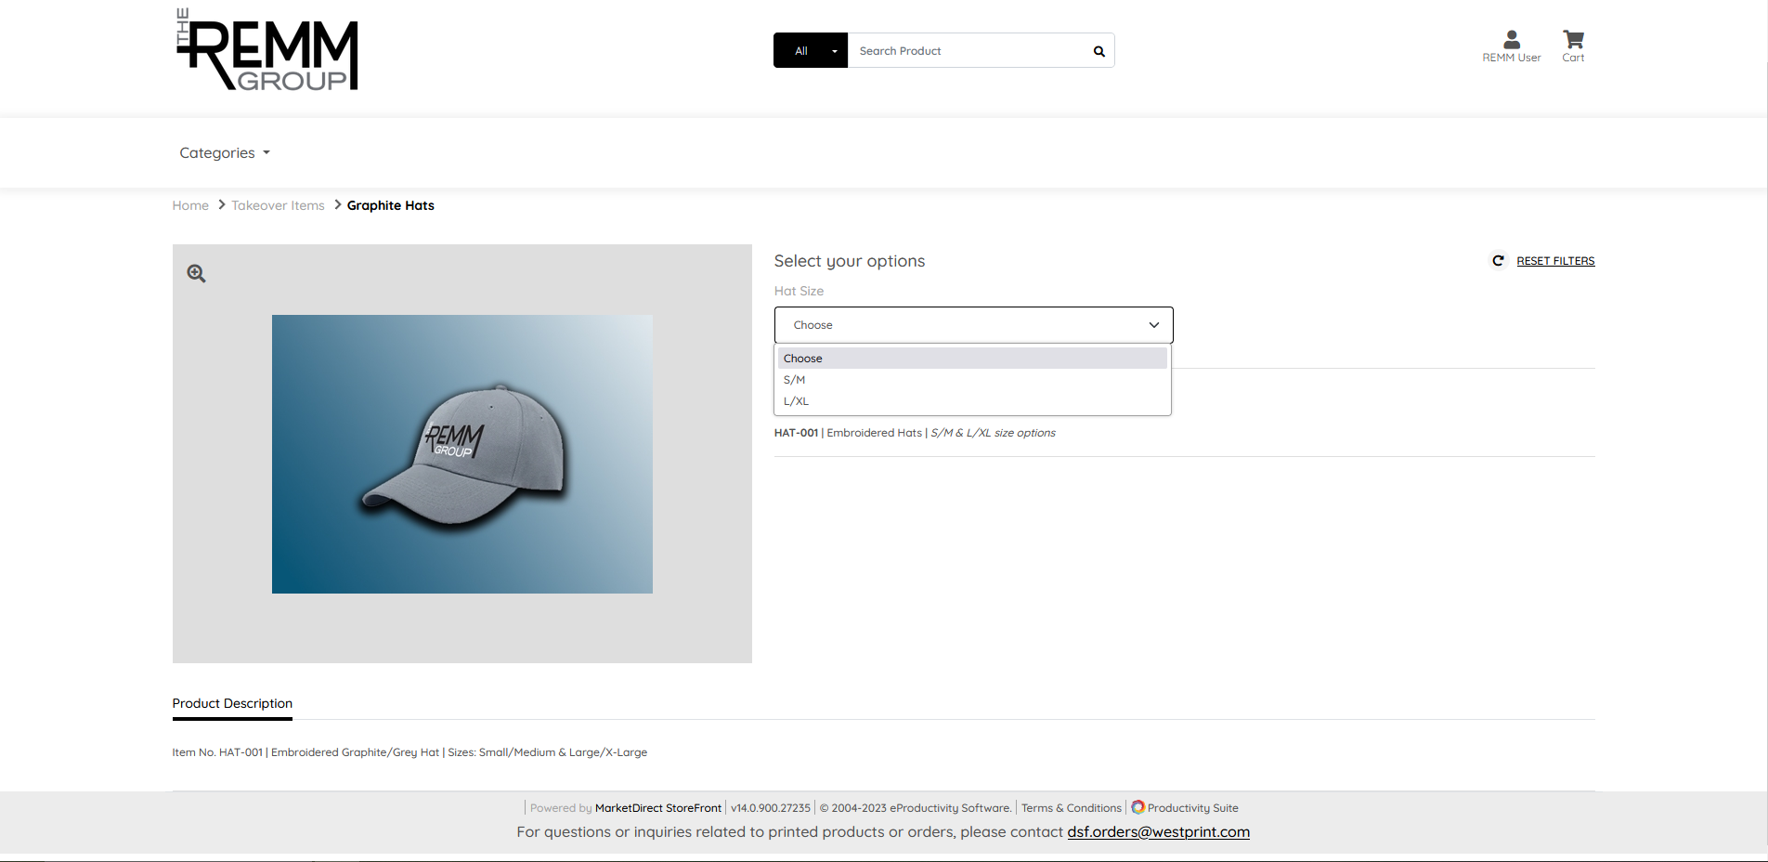Open the Categories menu
This screenshot has width=1768, height=862.
click(x=225, y=153)
